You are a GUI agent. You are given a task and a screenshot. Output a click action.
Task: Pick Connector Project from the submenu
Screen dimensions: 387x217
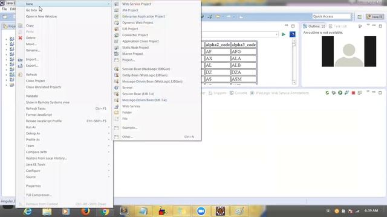point(135,35)
